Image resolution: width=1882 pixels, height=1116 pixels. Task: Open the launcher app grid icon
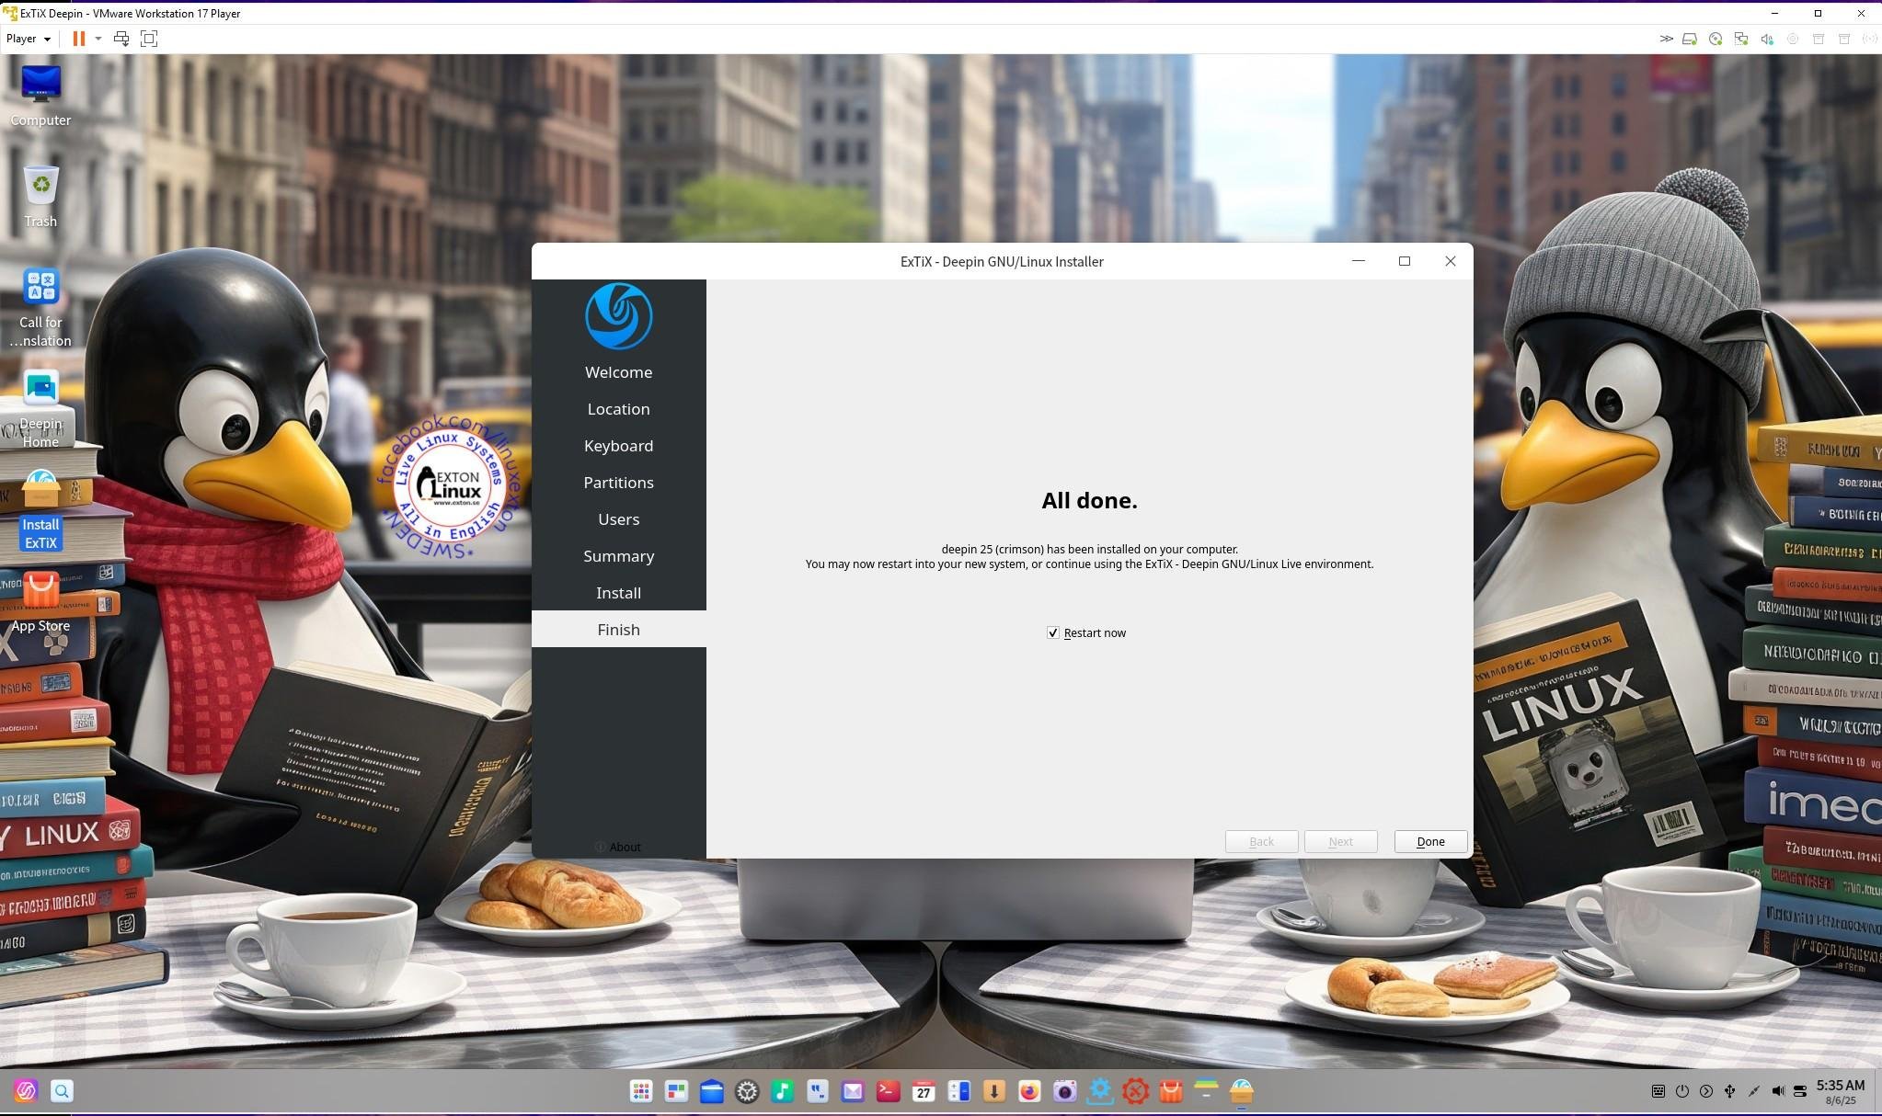[641, 1091]
